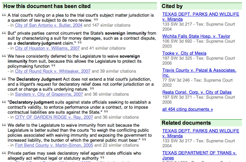
Task: Click 'and 147 similar citations' text
Action: pos(107,25)
